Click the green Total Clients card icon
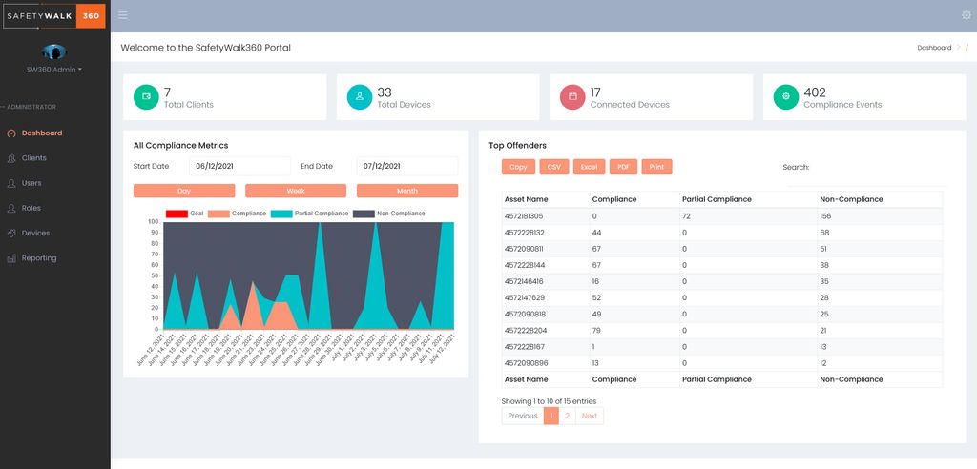The height and width of the screenshot is (469, 977). click(146, 97)
